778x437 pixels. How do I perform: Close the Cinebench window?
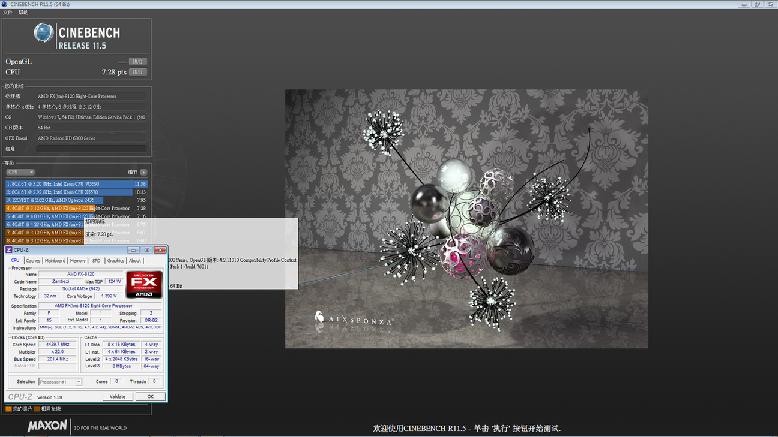tap(770, 4)
